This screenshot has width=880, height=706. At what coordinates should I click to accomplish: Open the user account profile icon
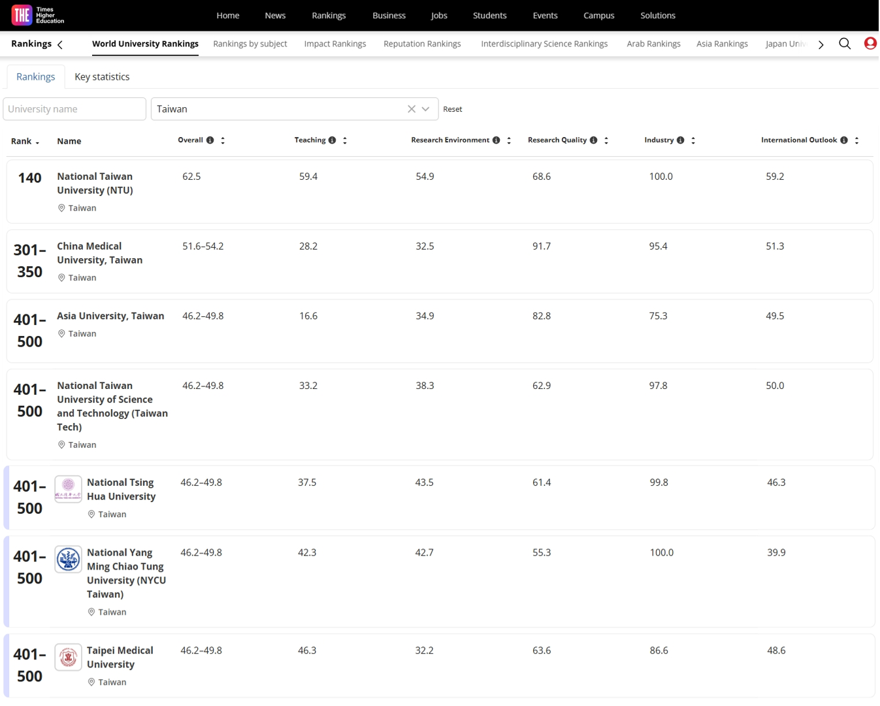870,44
